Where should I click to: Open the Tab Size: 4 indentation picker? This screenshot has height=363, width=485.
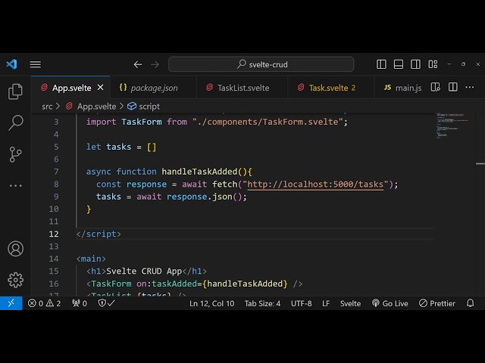tap(262, 303)
